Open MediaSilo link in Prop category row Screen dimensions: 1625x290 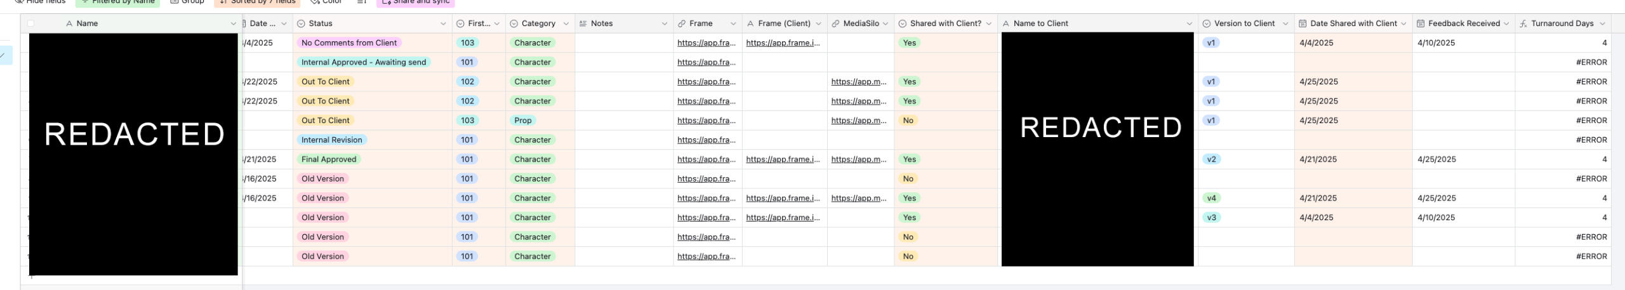(859, 121)
